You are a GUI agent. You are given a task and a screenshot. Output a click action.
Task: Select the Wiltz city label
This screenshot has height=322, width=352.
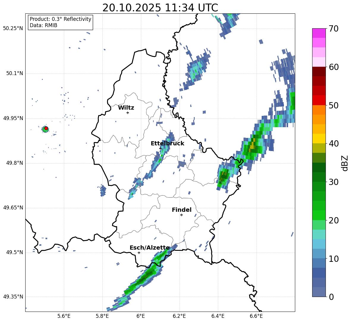click(x=126, y=108)
